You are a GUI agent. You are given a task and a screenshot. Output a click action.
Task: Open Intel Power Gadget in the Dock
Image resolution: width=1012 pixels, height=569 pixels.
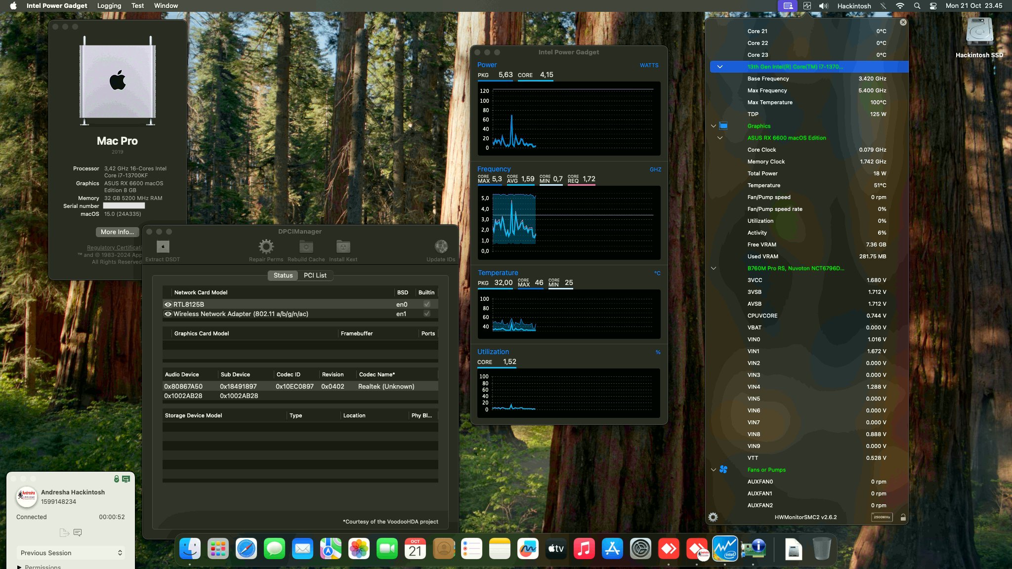click(725, 548)
